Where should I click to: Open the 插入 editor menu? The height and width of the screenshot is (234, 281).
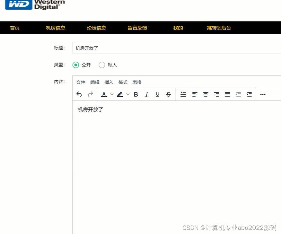(x=109, y=82)
